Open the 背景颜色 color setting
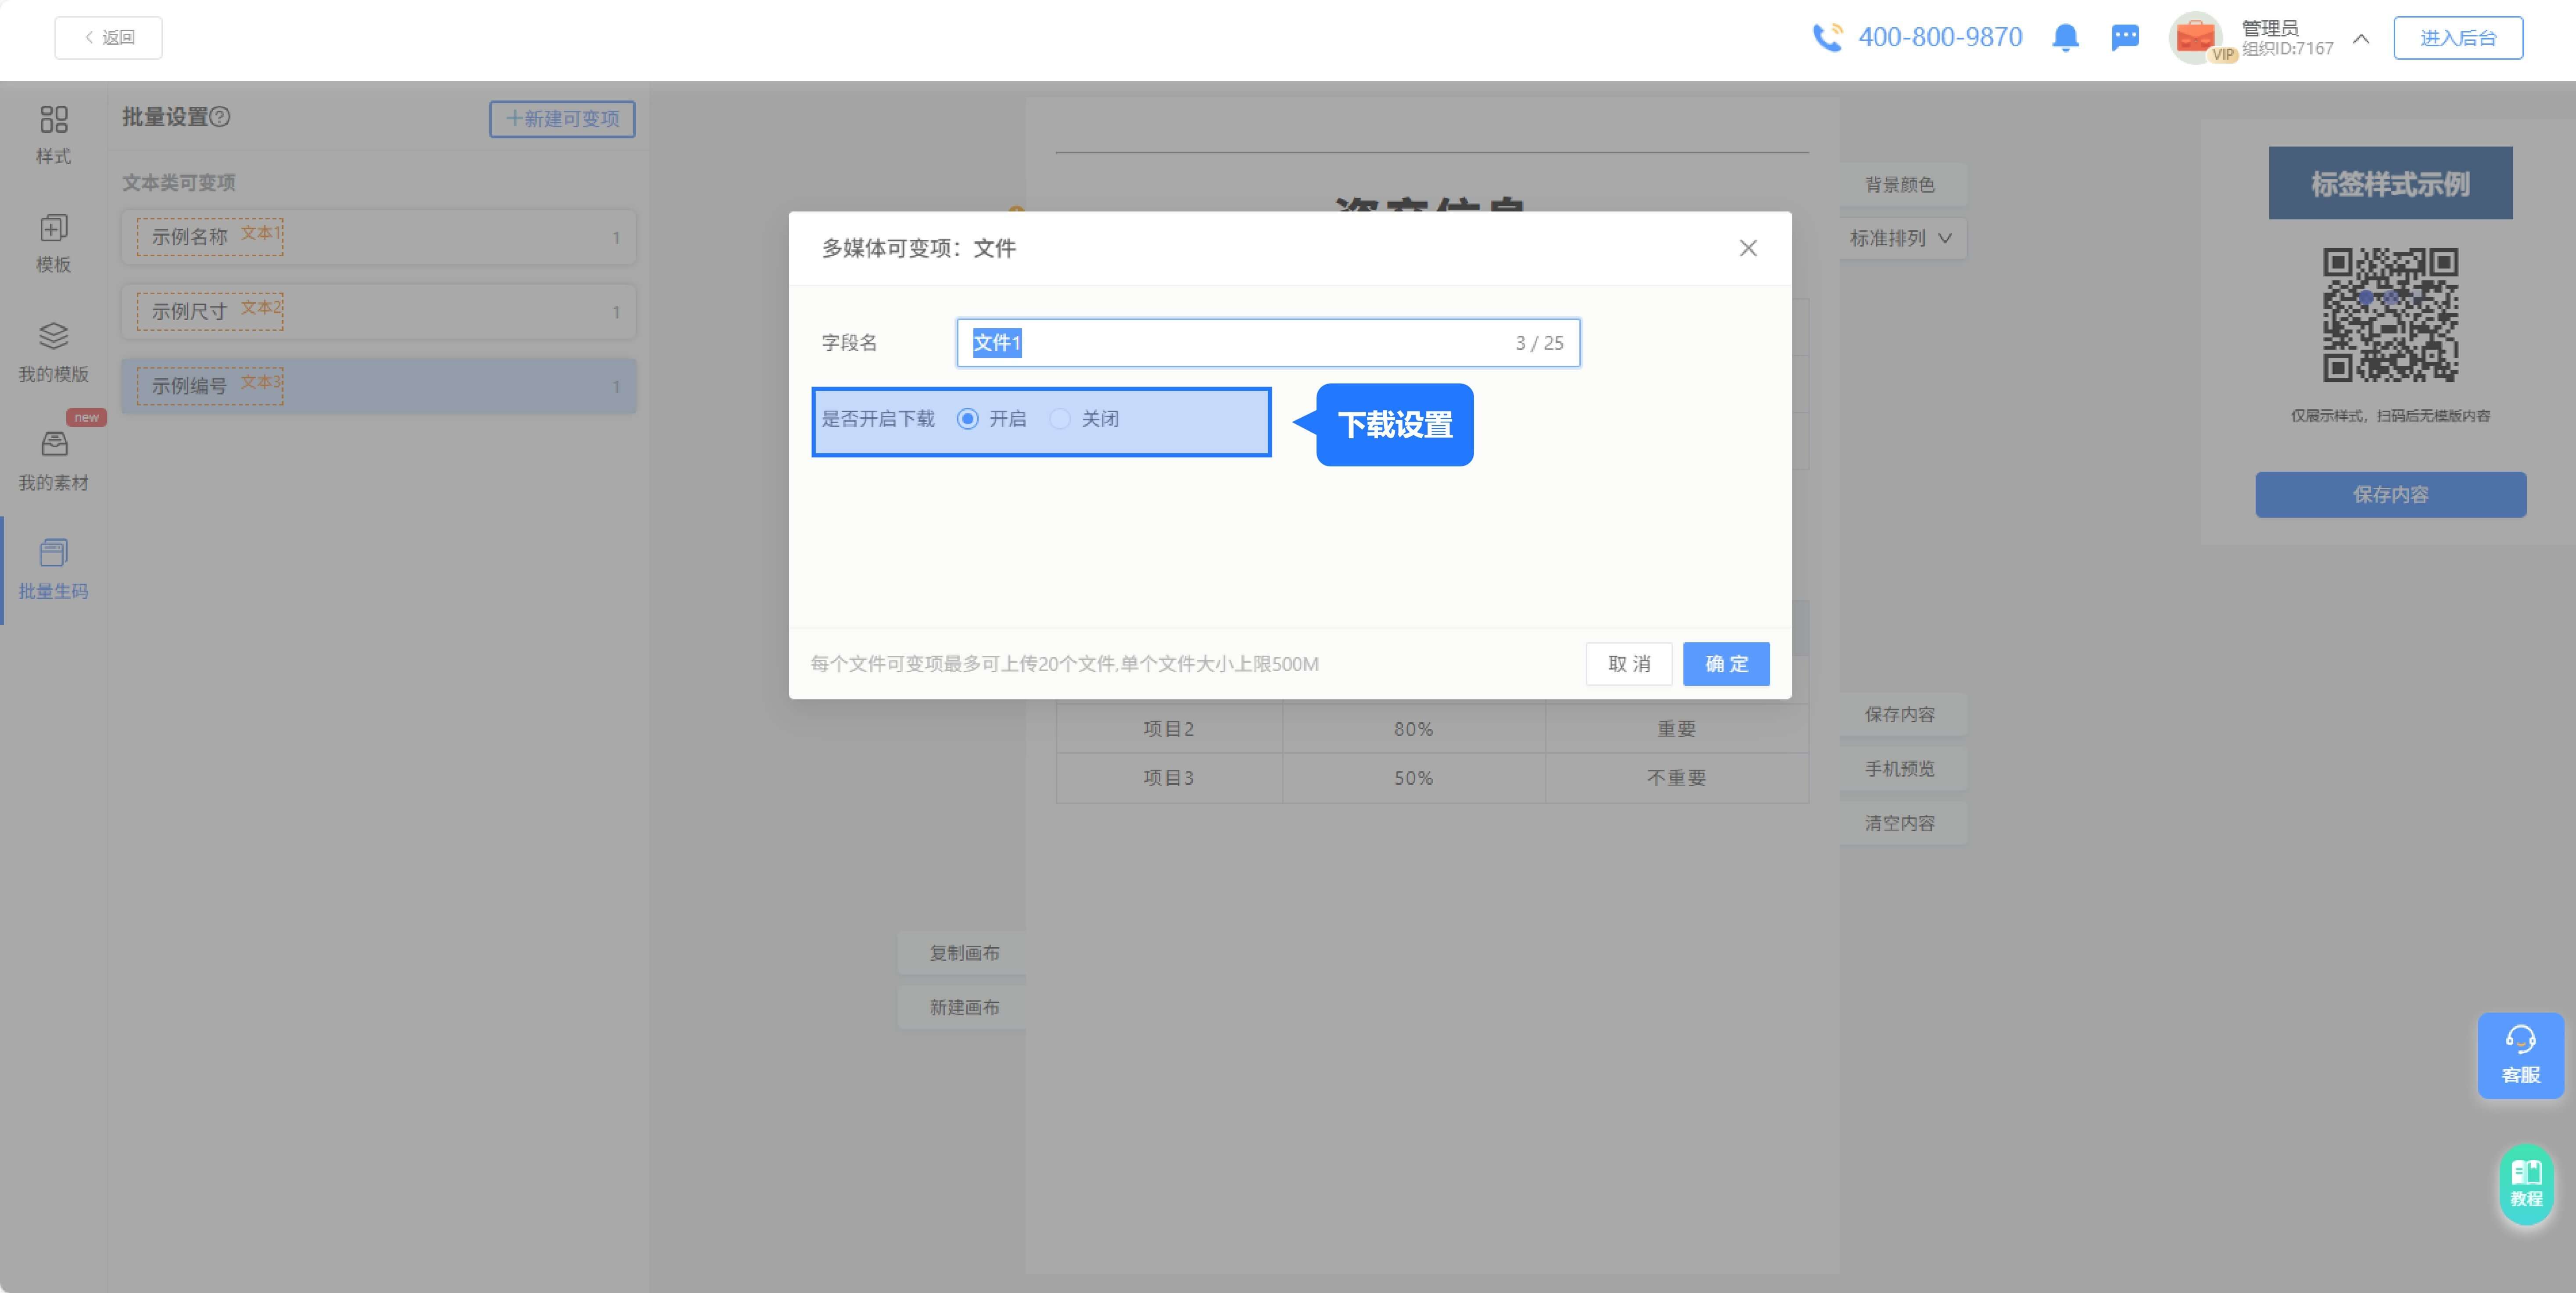2576x1293 pixels. click(x=1902, y=184)
